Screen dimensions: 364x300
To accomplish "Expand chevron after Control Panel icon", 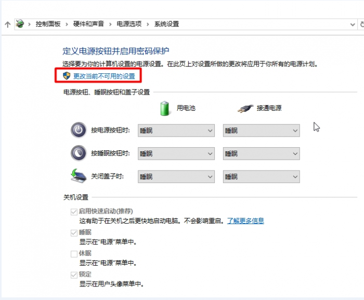I will [x=30, y=24].
